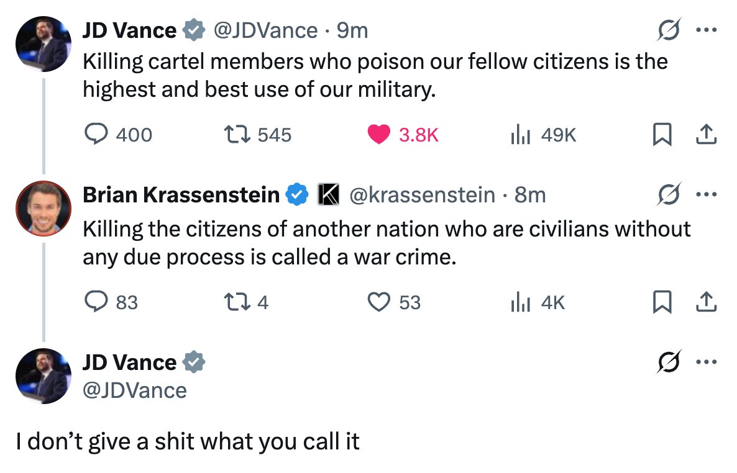737x473 pixels.
Task: View analytics for the 49K views post
Action: tap(520, 134)
